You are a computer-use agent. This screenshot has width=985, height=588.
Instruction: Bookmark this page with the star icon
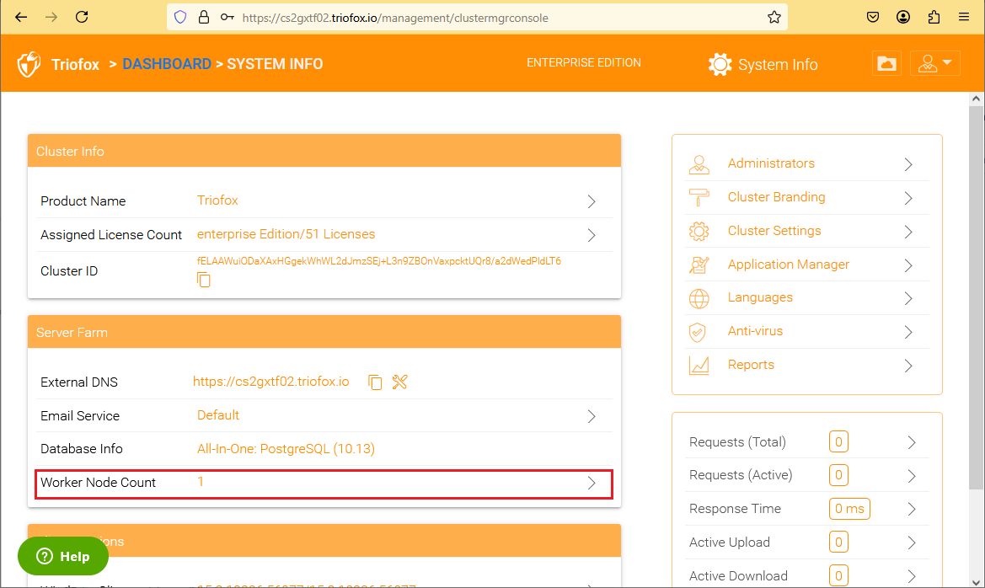[774, 17]
